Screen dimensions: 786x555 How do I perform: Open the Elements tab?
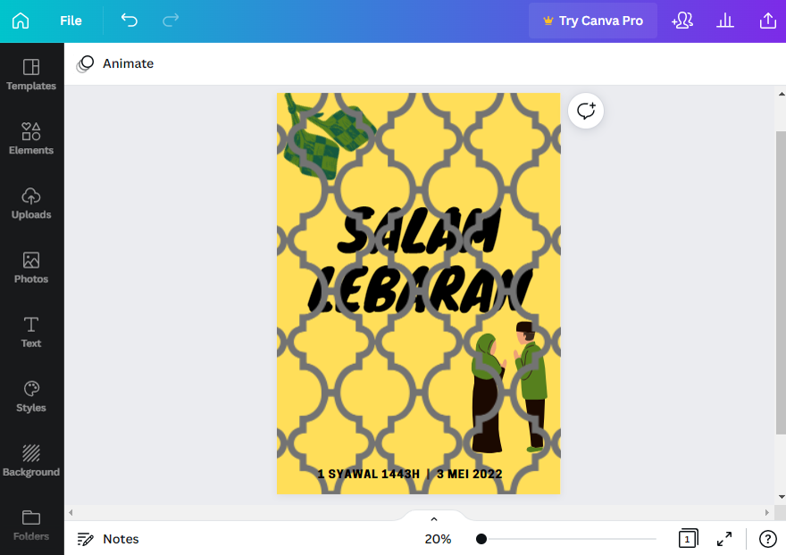31,139
